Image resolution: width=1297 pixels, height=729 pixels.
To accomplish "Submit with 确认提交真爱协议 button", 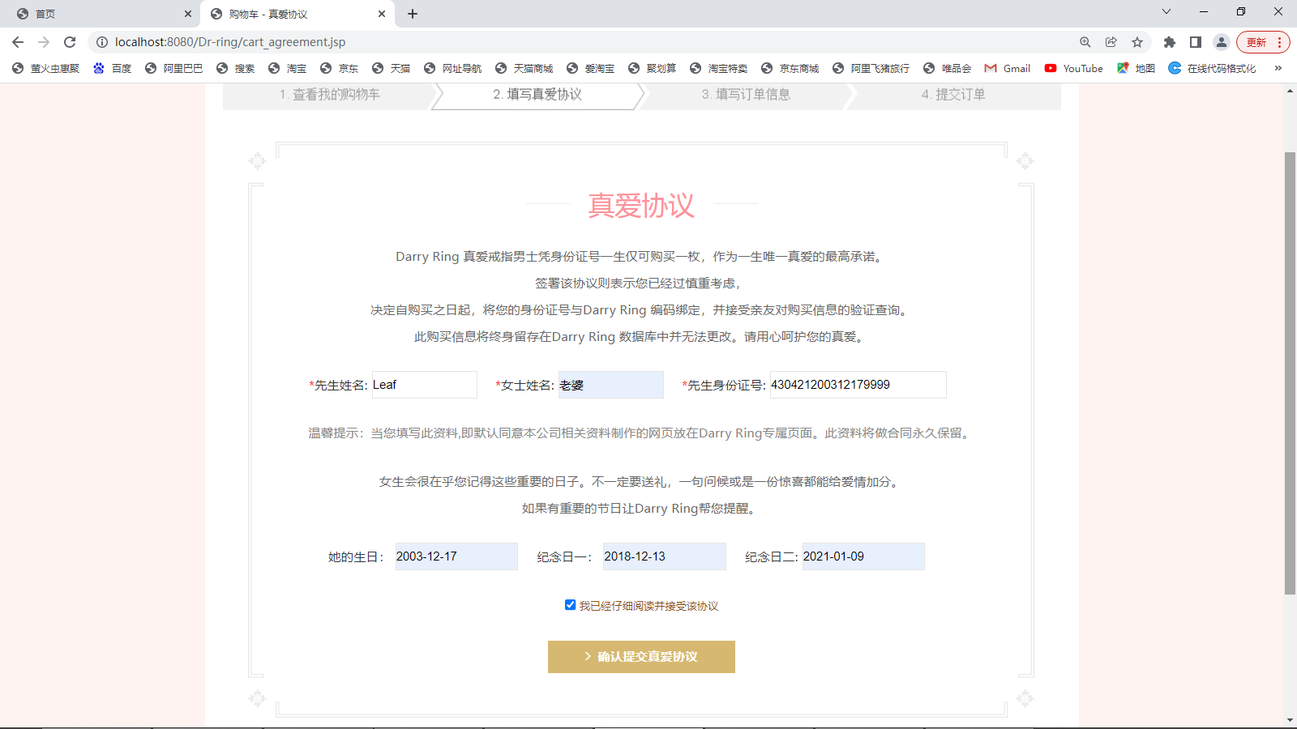I will [x=641, y=657].
